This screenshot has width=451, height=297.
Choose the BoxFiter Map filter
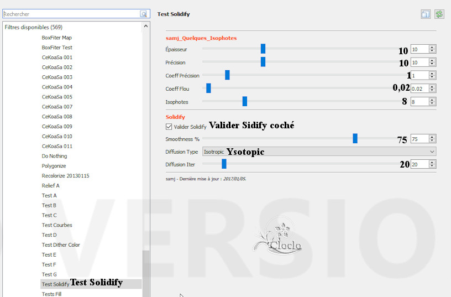(x=57, y=38)
